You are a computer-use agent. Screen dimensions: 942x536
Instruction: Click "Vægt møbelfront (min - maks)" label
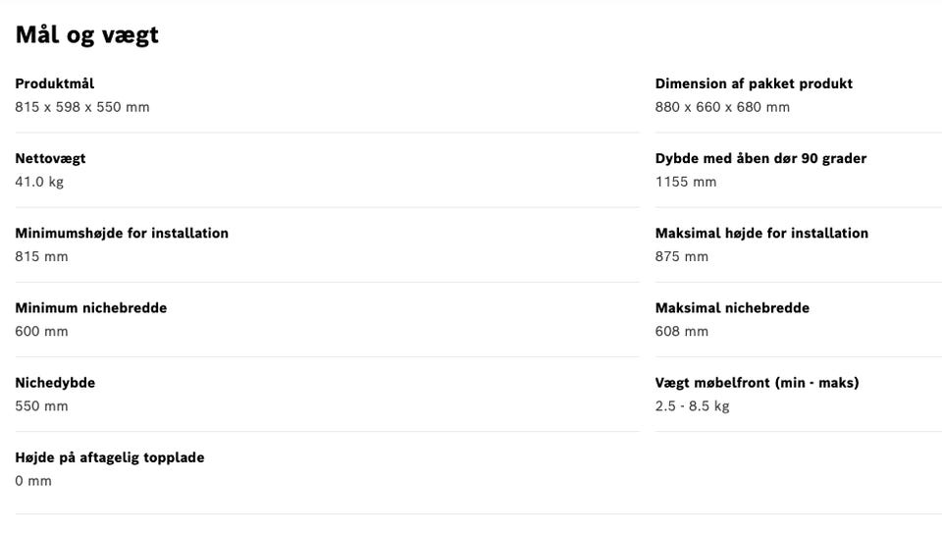coord(757,382)
